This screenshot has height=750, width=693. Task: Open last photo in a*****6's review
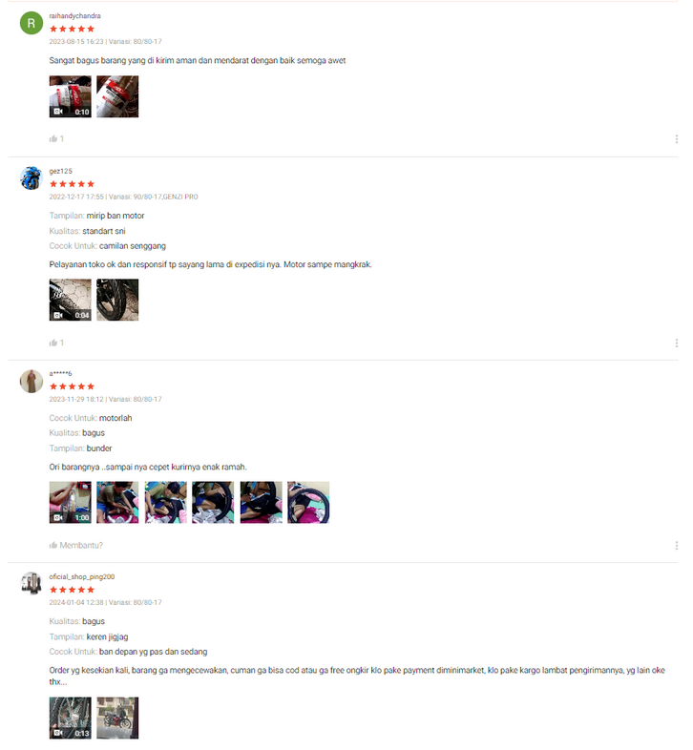(x=308, y=502)
